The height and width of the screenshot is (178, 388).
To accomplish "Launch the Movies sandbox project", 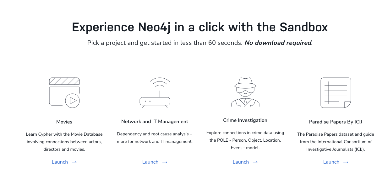I will click(64, 162).
